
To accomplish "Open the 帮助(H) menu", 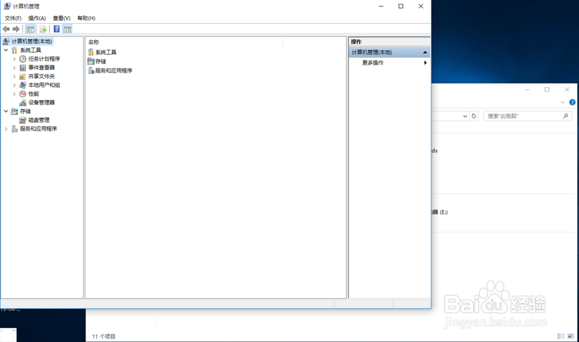I will [86, 18].
